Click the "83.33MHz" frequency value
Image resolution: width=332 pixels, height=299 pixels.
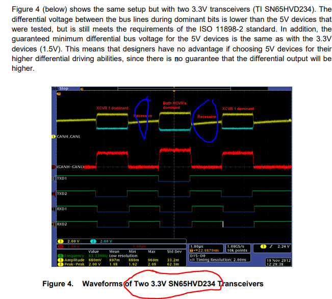tap(98, 256)
